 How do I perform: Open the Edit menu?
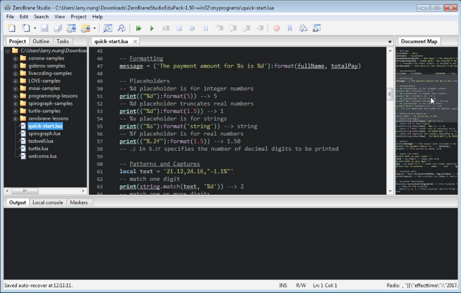pyautogui.click(x=24, y=17)
